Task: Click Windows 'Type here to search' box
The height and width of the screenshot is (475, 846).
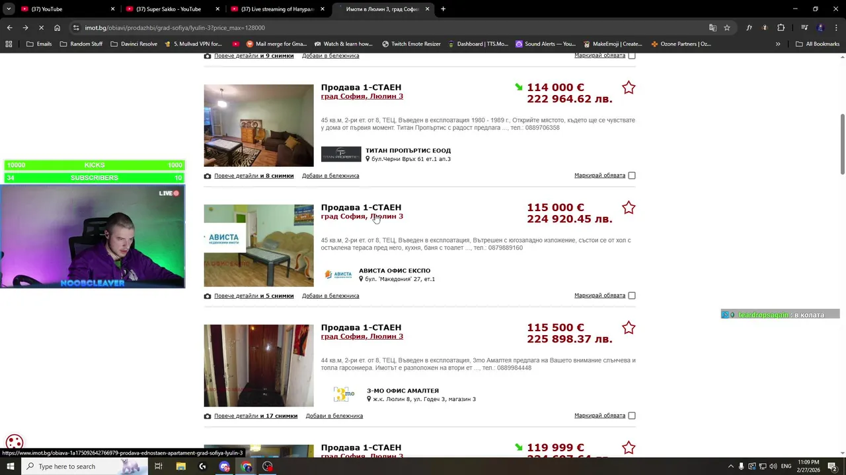Action: pyautogui.click(x=85, y=466)
